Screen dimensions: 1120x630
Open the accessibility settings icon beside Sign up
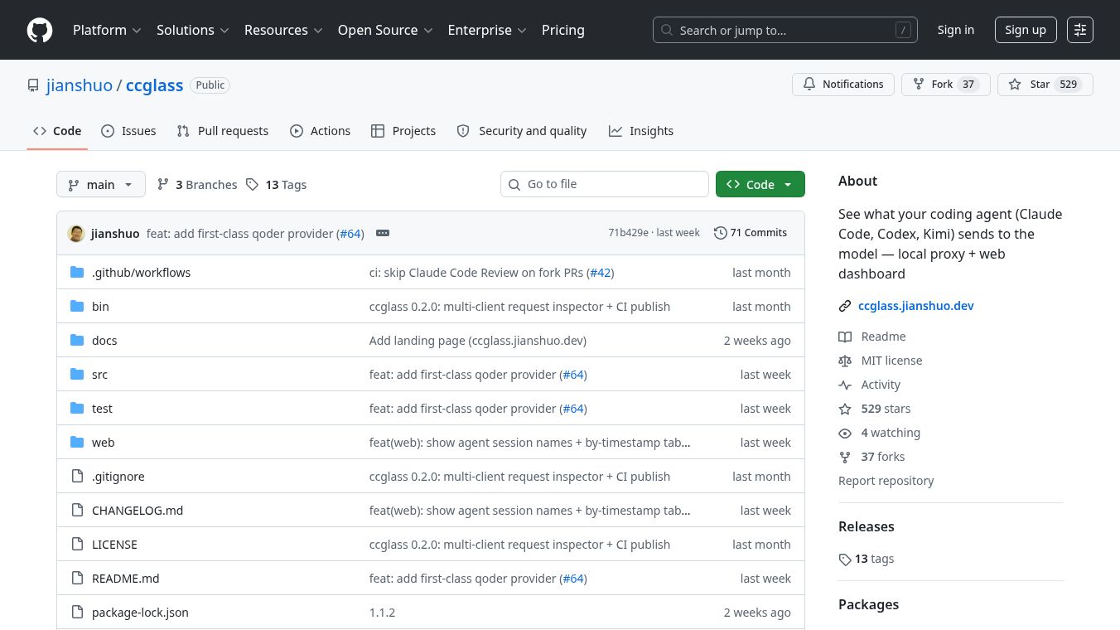(1080, 30)
